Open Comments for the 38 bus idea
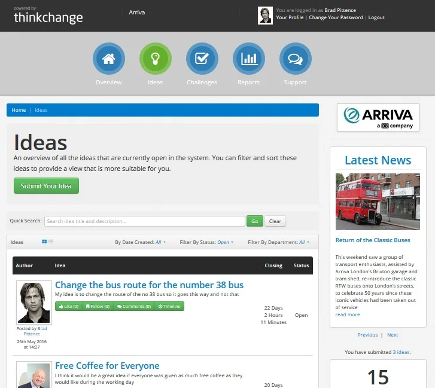Image resolution: width=435 pixels, height=388 pixels. coord(134,306)
